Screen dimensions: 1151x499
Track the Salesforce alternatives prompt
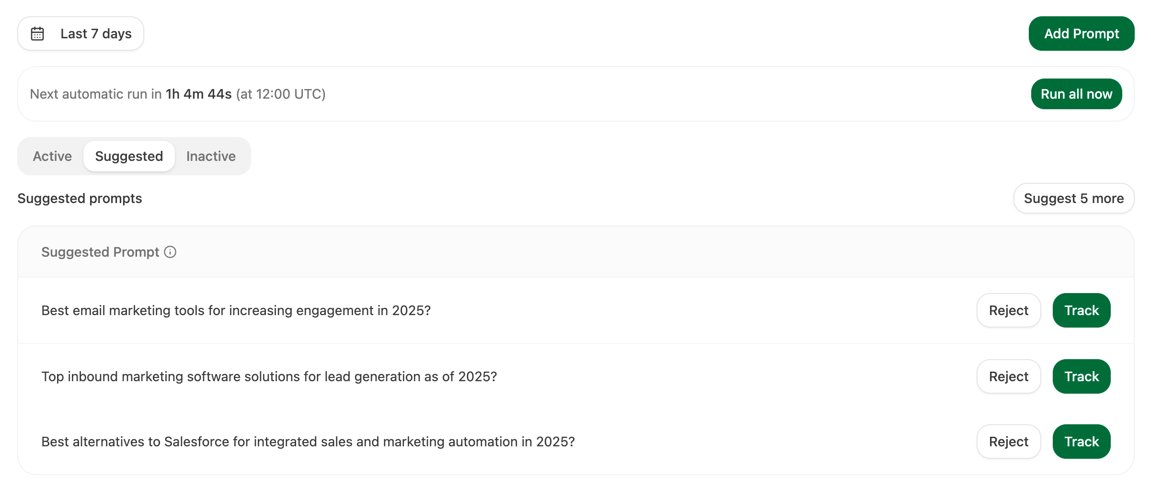[1081, 442]
